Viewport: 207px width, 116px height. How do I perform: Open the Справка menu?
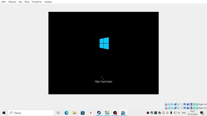tap(48, 2)
